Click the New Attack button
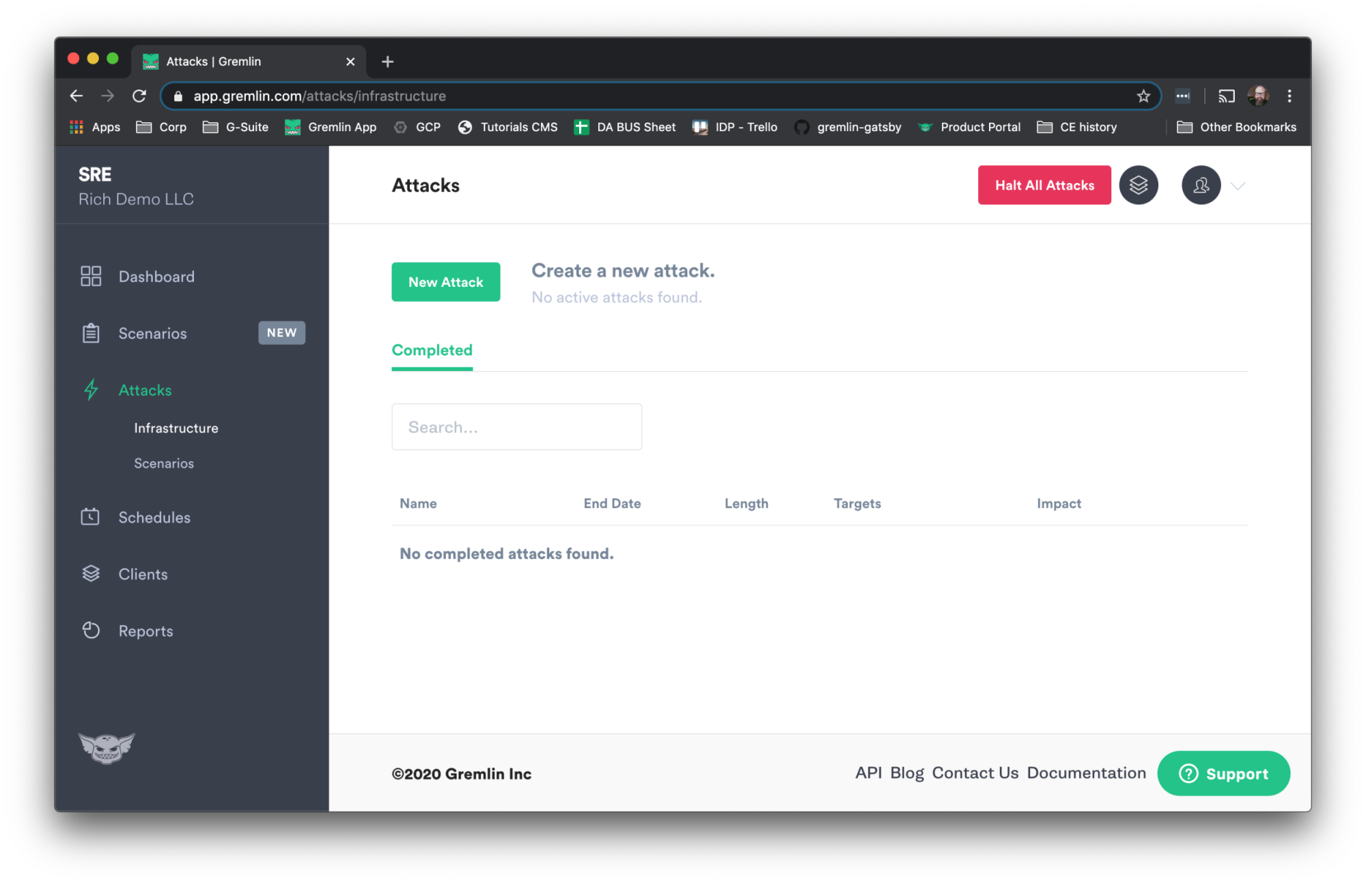 pos(445,281)
